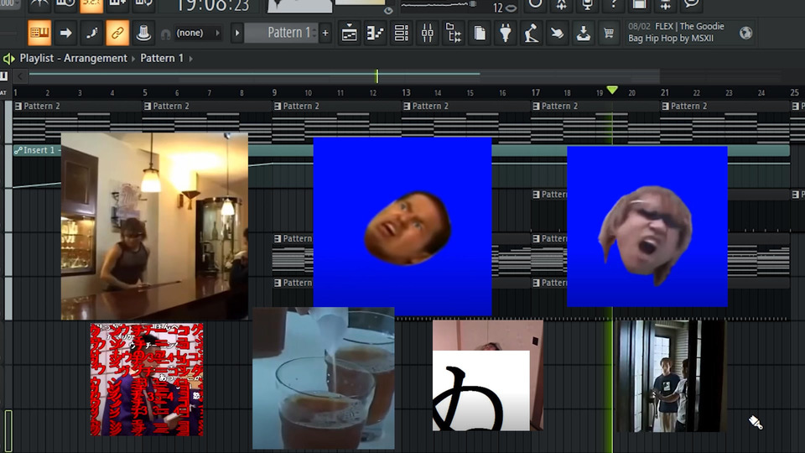The height and width of the screenshot is (453, 805).
Task: Open the Playlist view icon
Action: point(350,34)
